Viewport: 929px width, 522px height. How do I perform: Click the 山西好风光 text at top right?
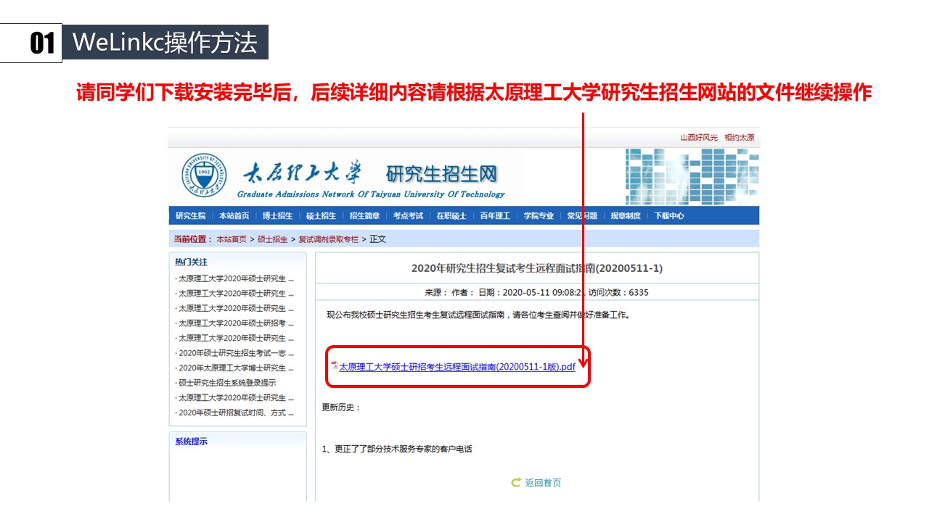699,138
